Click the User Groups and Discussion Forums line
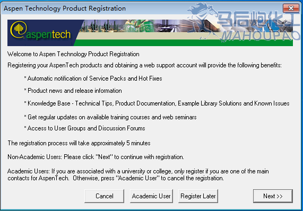 click(x=84, y=128)
